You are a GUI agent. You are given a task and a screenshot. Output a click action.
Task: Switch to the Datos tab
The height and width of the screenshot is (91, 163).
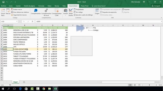pos(49,6)
